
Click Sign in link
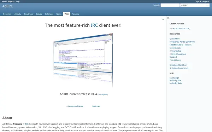[198, 1]
